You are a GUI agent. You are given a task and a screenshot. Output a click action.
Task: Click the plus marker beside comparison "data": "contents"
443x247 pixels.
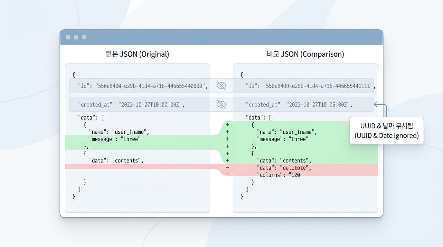coord(227,160)
